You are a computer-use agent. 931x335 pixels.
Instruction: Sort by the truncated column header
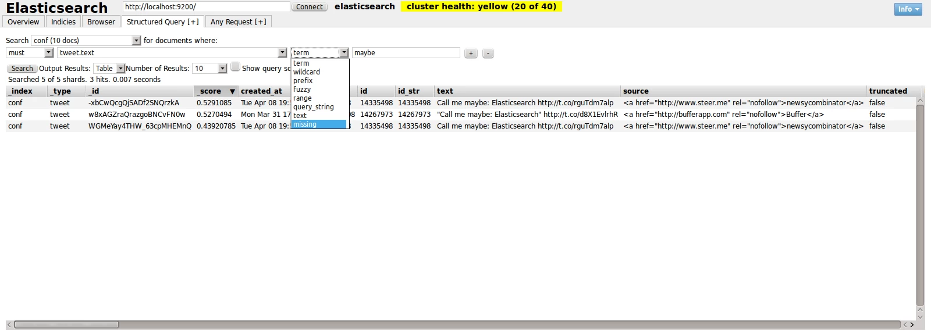click(x=894, y=91)
